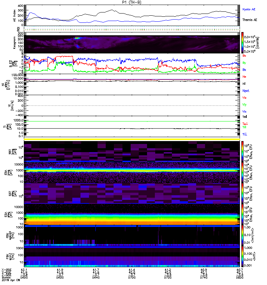Select the blue Ti perpendicular legend label
Screen dimensions: 267x285
coord(245,134)
